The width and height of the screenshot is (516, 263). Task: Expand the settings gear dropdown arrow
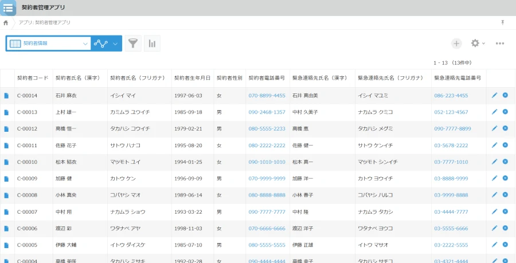click(x=483, y=44)
